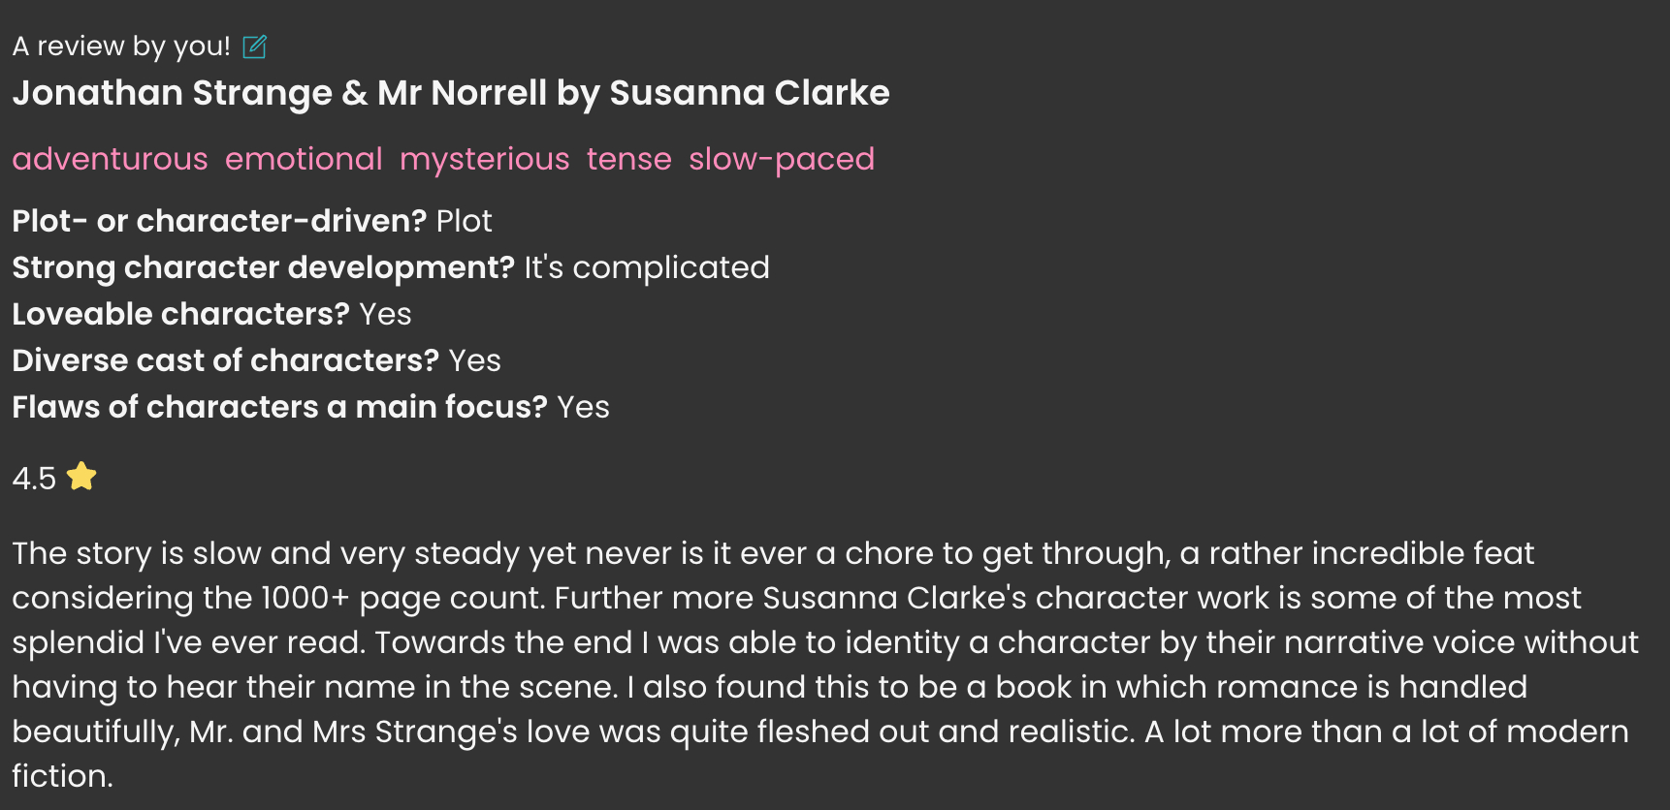This screenshot has height=810, width=1670.
Task: Click the 'Flaws of characters a main focus?' label
Action: pos(279,407)
